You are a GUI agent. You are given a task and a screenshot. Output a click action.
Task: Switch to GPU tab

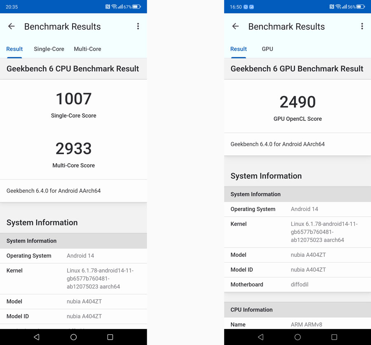268,49
